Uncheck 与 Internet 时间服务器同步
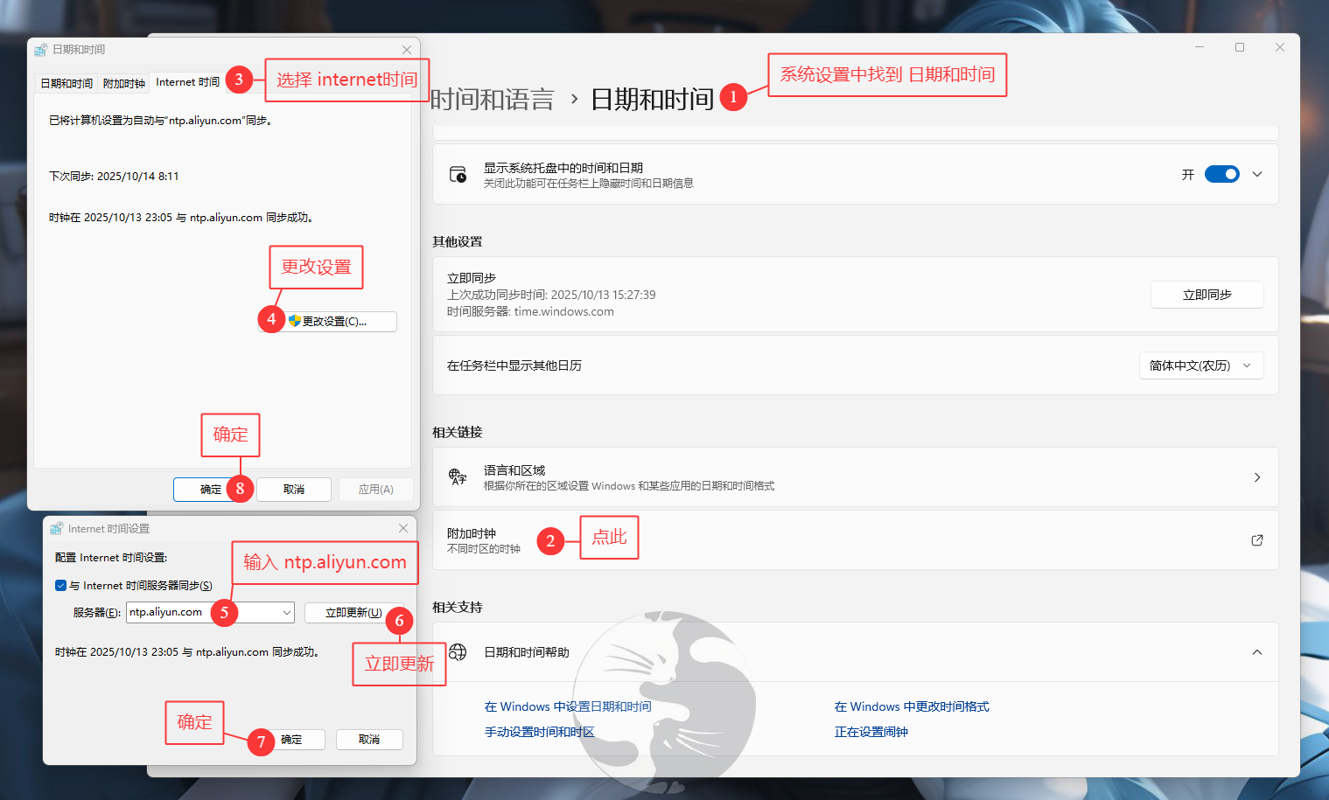 click(60, 585)
